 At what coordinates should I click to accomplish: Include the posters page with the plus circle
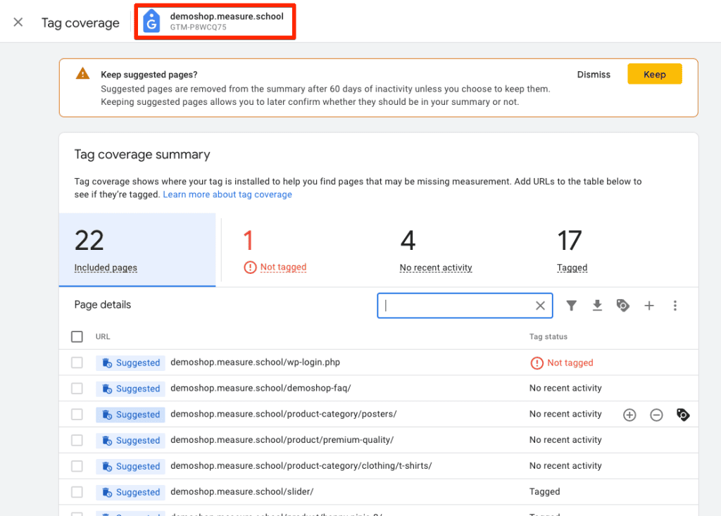tap(629, 415)
